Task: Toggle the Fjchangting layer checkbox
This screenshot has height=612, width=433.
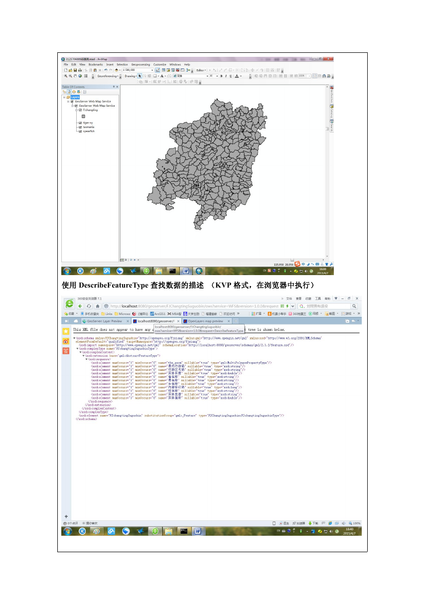Action: (80, 110)
